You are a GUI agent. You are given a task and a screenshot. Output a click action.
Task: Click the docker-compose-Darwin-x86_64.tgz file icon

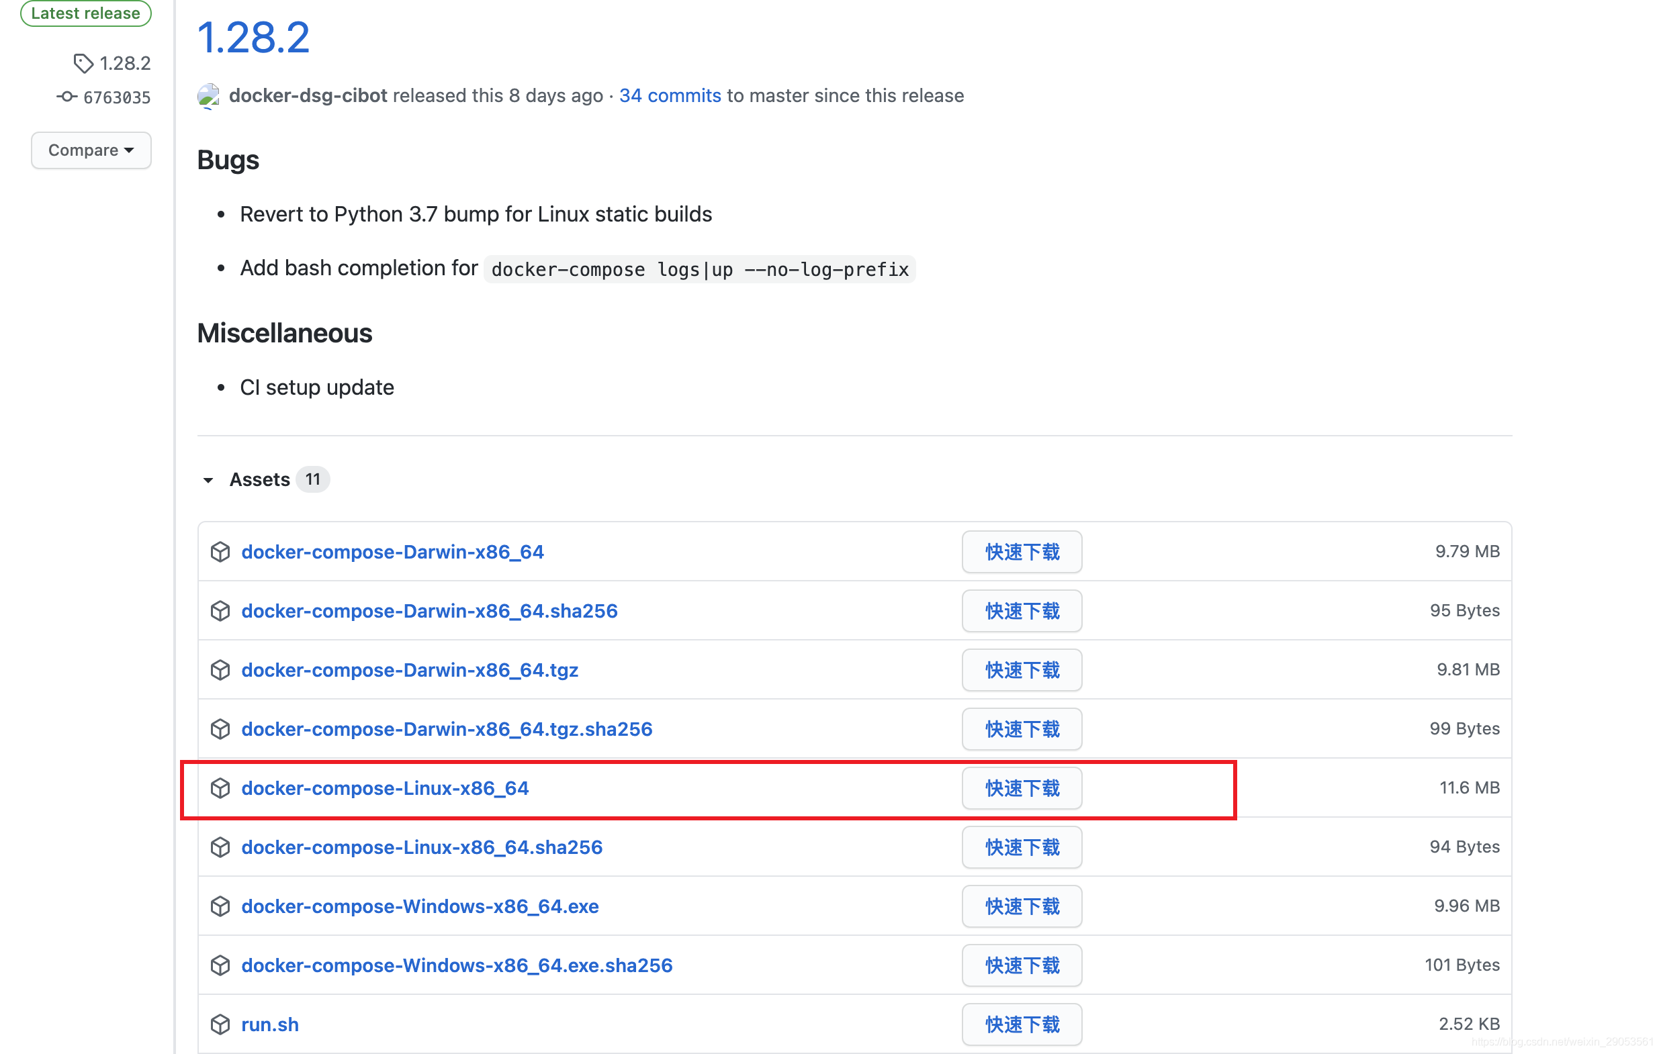[x=221, y=669]
